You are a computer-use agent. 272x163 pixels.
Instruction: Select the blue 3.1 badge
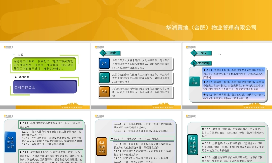(x=104, y=64)
